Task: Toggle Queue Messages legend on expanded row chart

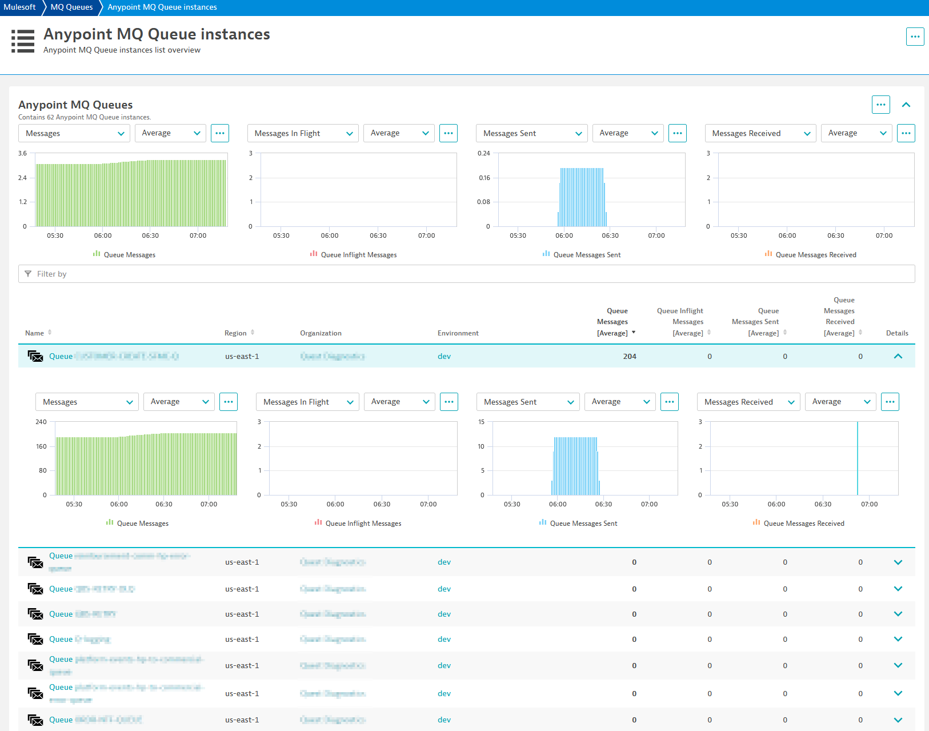Action: [137, 524]
